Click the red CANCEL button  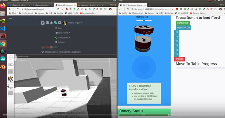pyautogui.click(x=179, y=59)
